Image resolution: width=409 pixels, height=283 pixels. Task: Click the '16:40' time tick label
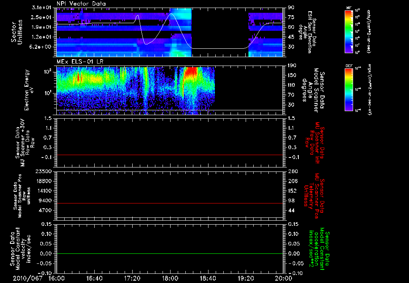(x=94, y=278)
